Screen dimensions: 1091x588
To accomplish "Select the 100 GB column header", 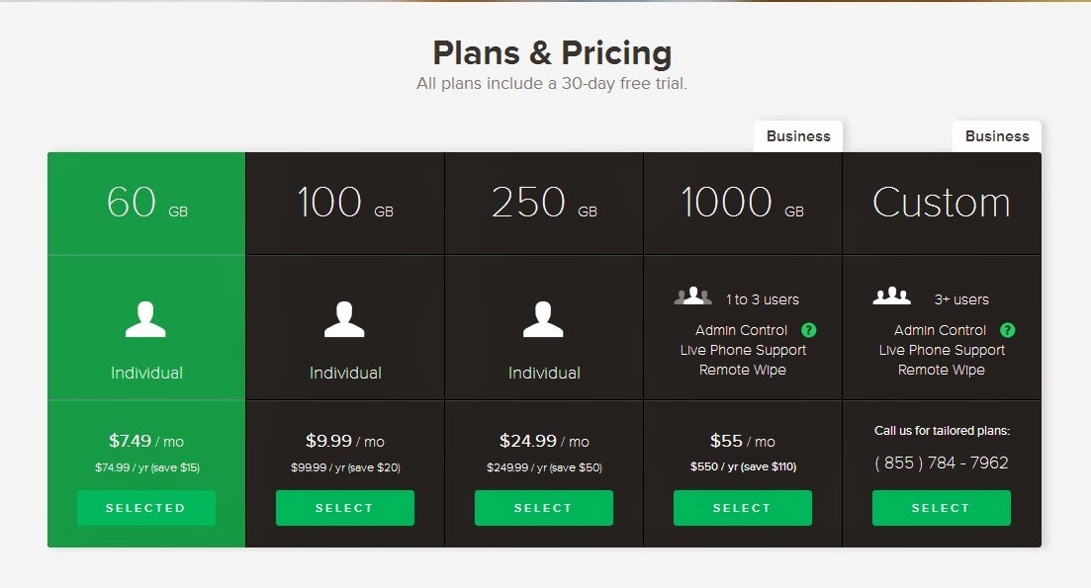I will point(345,202).
